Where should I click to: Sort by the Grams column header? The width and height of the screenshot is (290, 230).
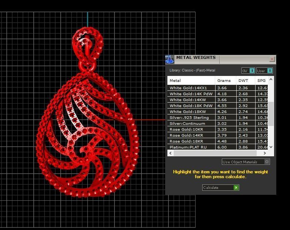(226, 80)
